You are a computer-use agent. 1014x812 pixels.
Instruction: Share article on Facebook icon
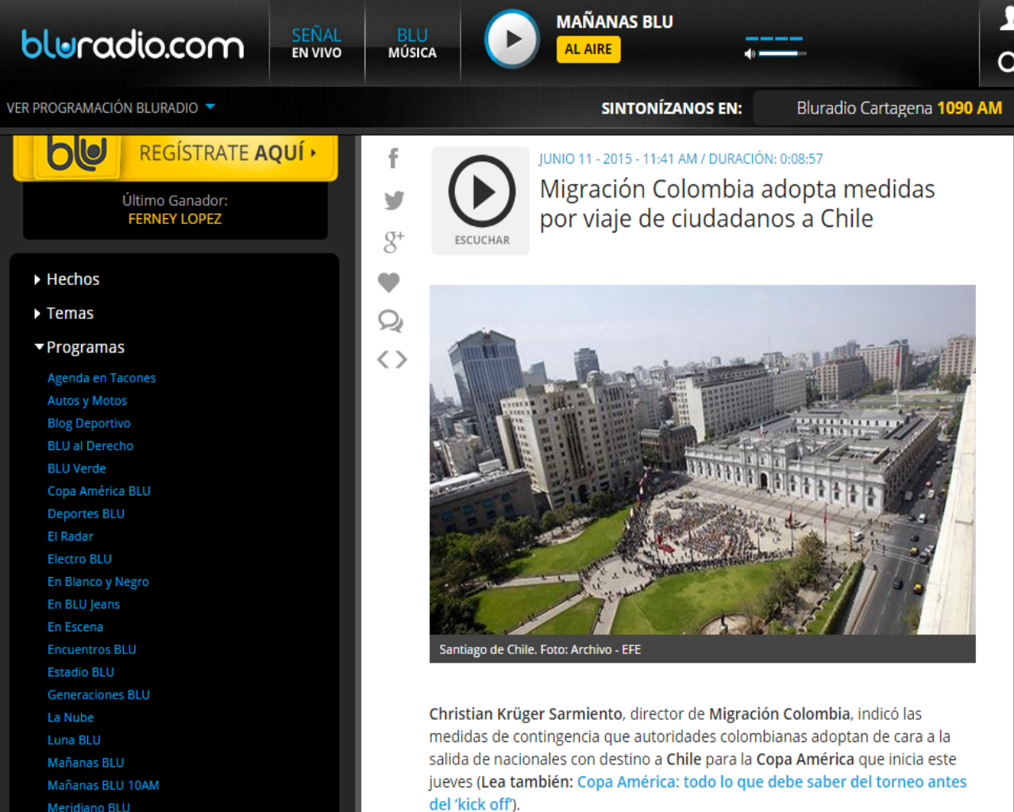pos(393,158)
